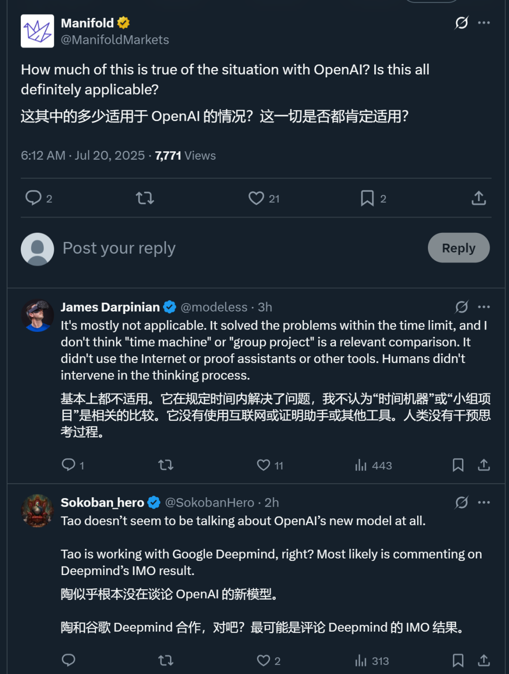Repost the Manifold post
Screen dimensions: 509x674
(x=145, y=198)
